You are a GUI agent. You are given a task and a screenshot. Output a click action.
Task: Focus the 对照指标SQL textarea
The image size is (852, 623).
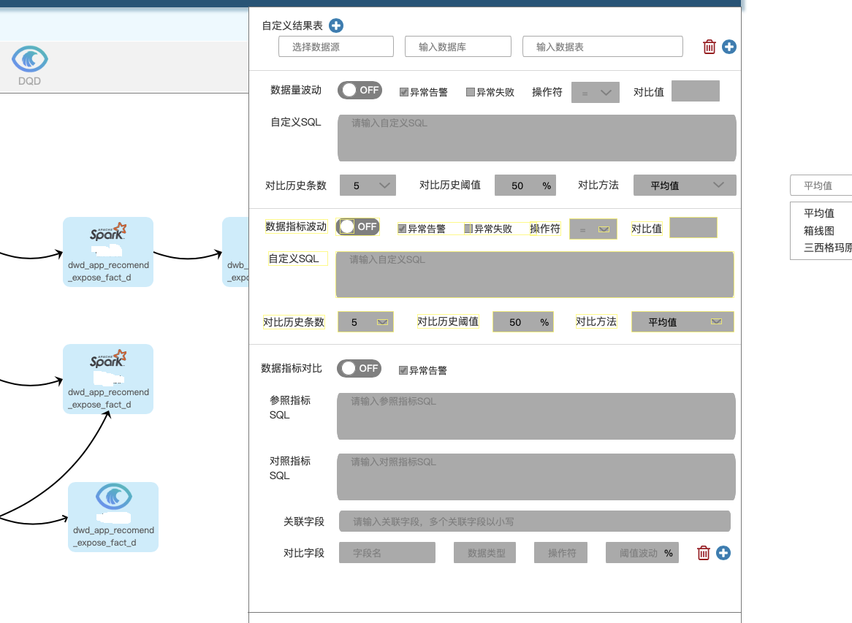(x=536, y=477)
